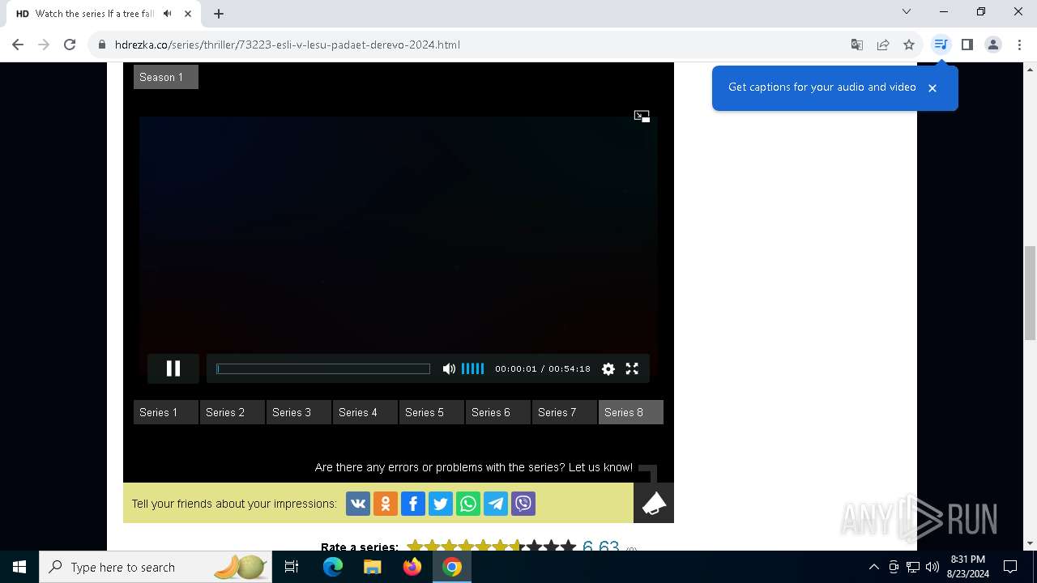1037x583 pixels.
Task: Click the hdrezka URL address bar
Action: click(x=288, y=45)
